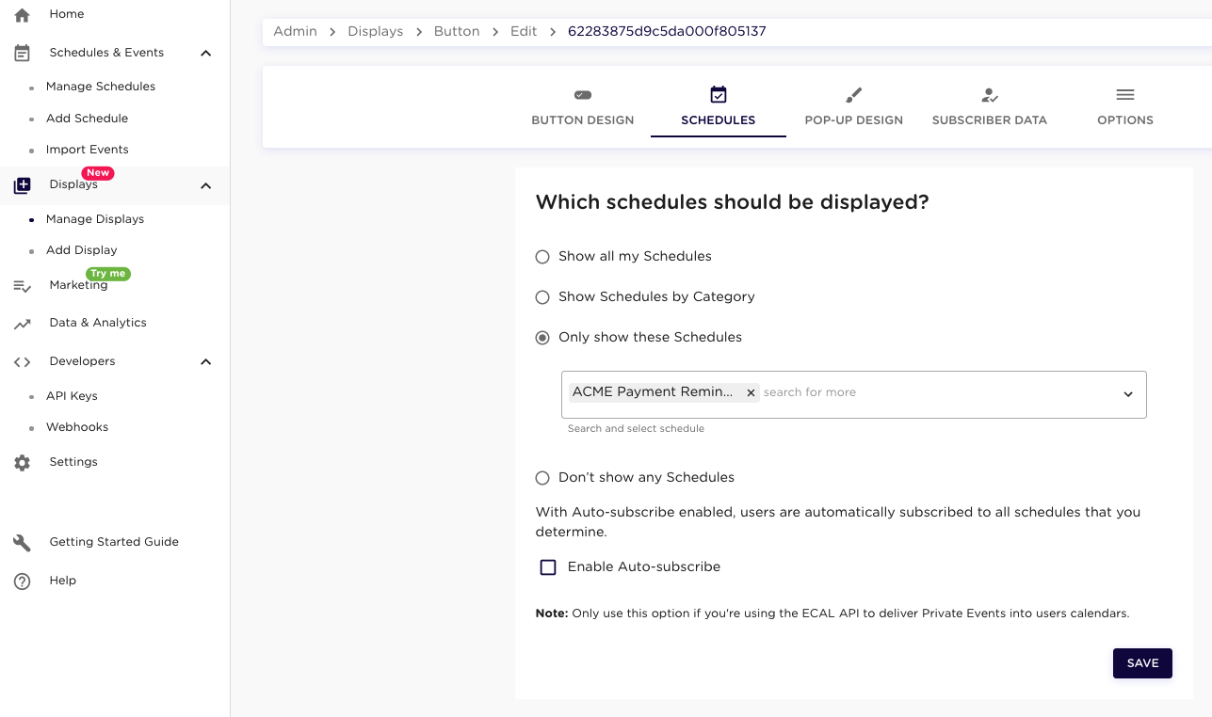Screen dimensions: 1212x717
Task: Click the Getting Started Guide wrench icon
Action: click(x=22, y=543)
